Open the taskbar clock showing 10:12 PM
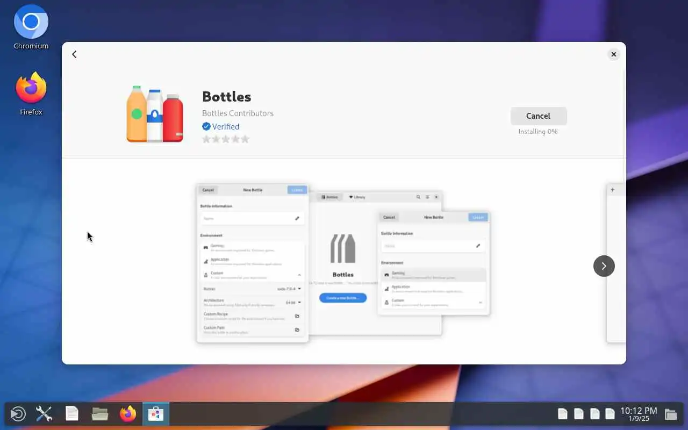 click(639, 414)
